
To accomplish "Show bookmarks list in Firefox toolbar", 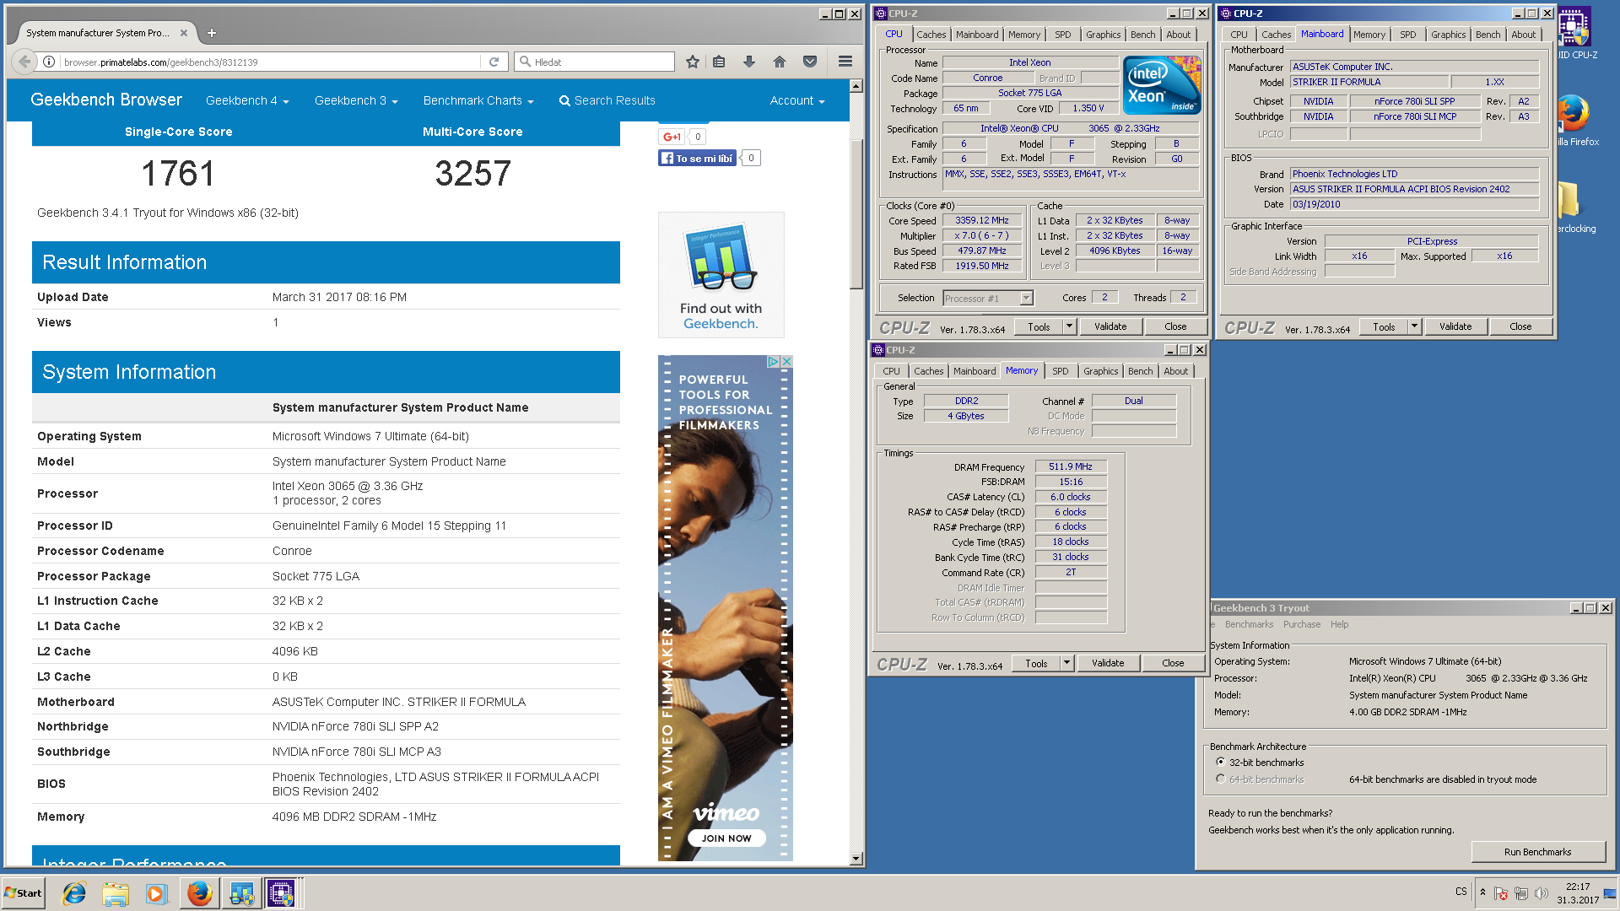I will pos(719,62).
